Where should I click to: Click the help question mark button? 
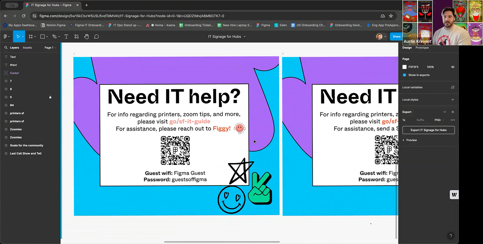point(450,236)
